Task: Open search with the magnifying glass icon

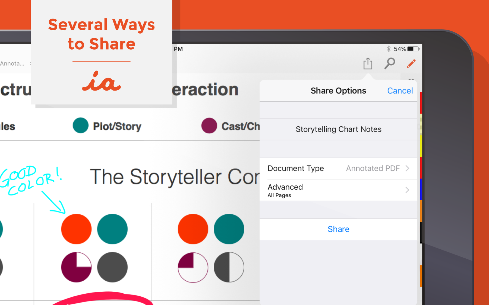Action: tap(389, 64)
